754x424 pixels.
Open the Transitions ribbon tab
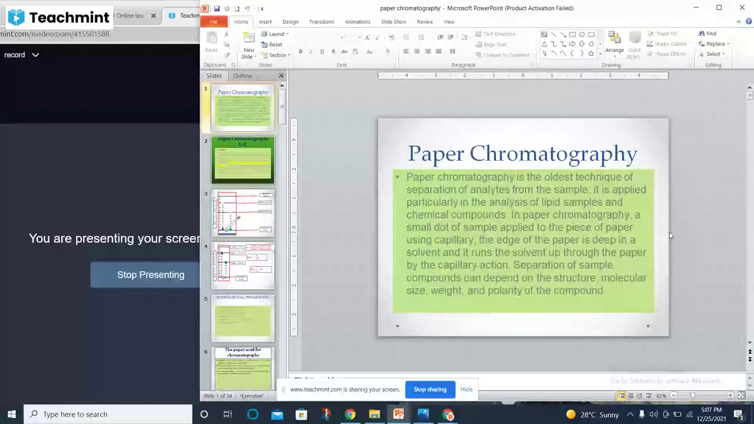coord(322,22)
